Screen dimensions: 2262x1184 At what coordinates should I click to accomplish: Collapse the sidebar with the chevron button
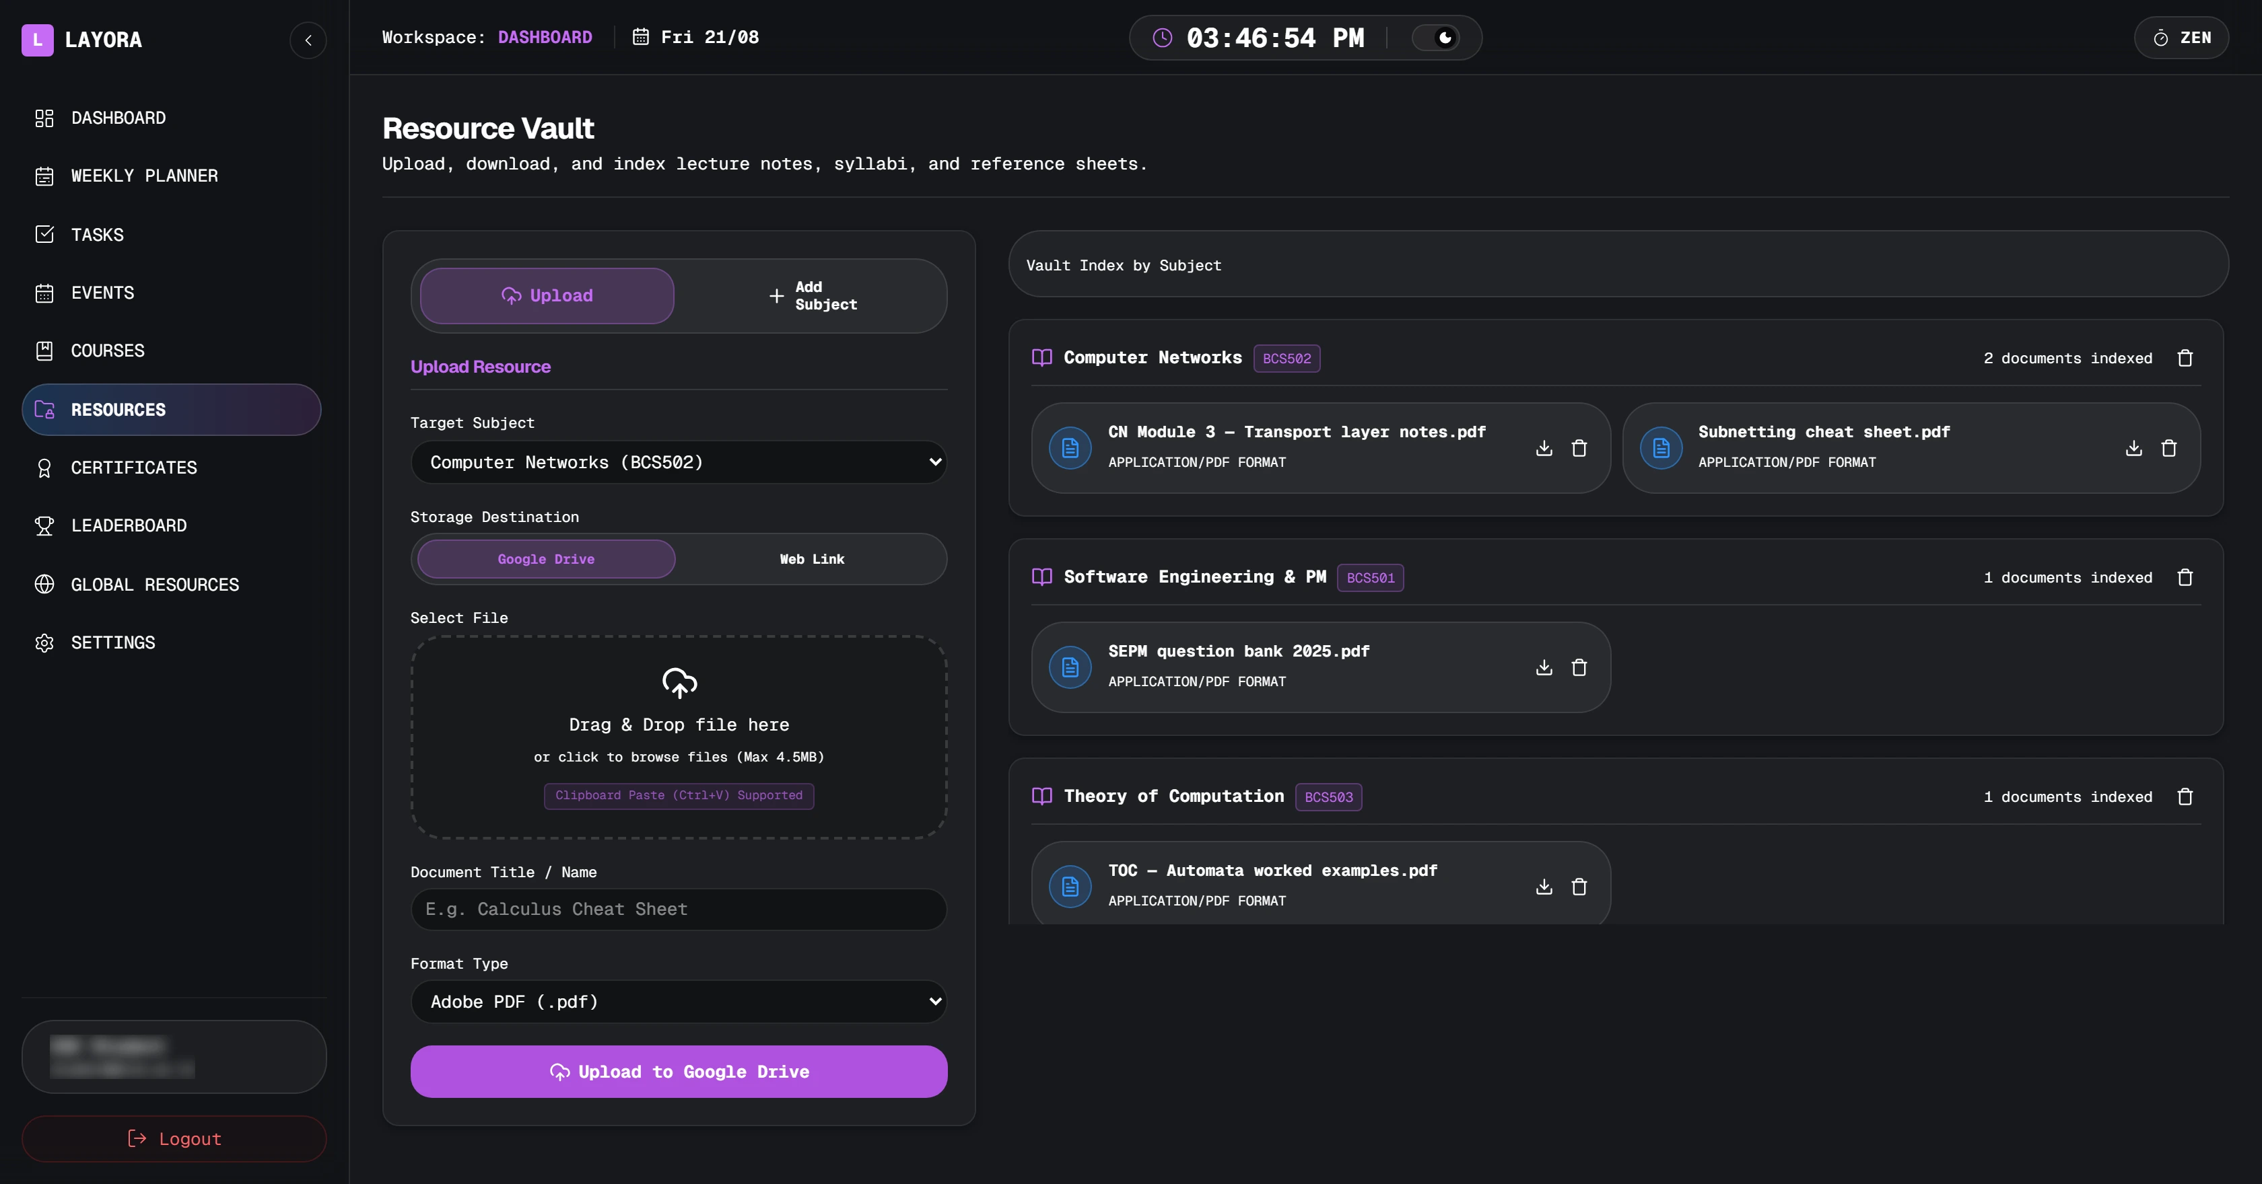point(308,40)
